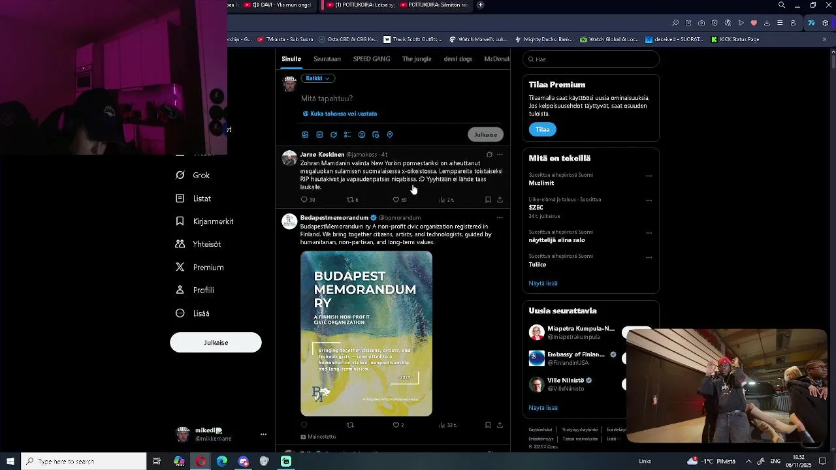Add image media to the new post
836x470 pixels.
point(305,134)
